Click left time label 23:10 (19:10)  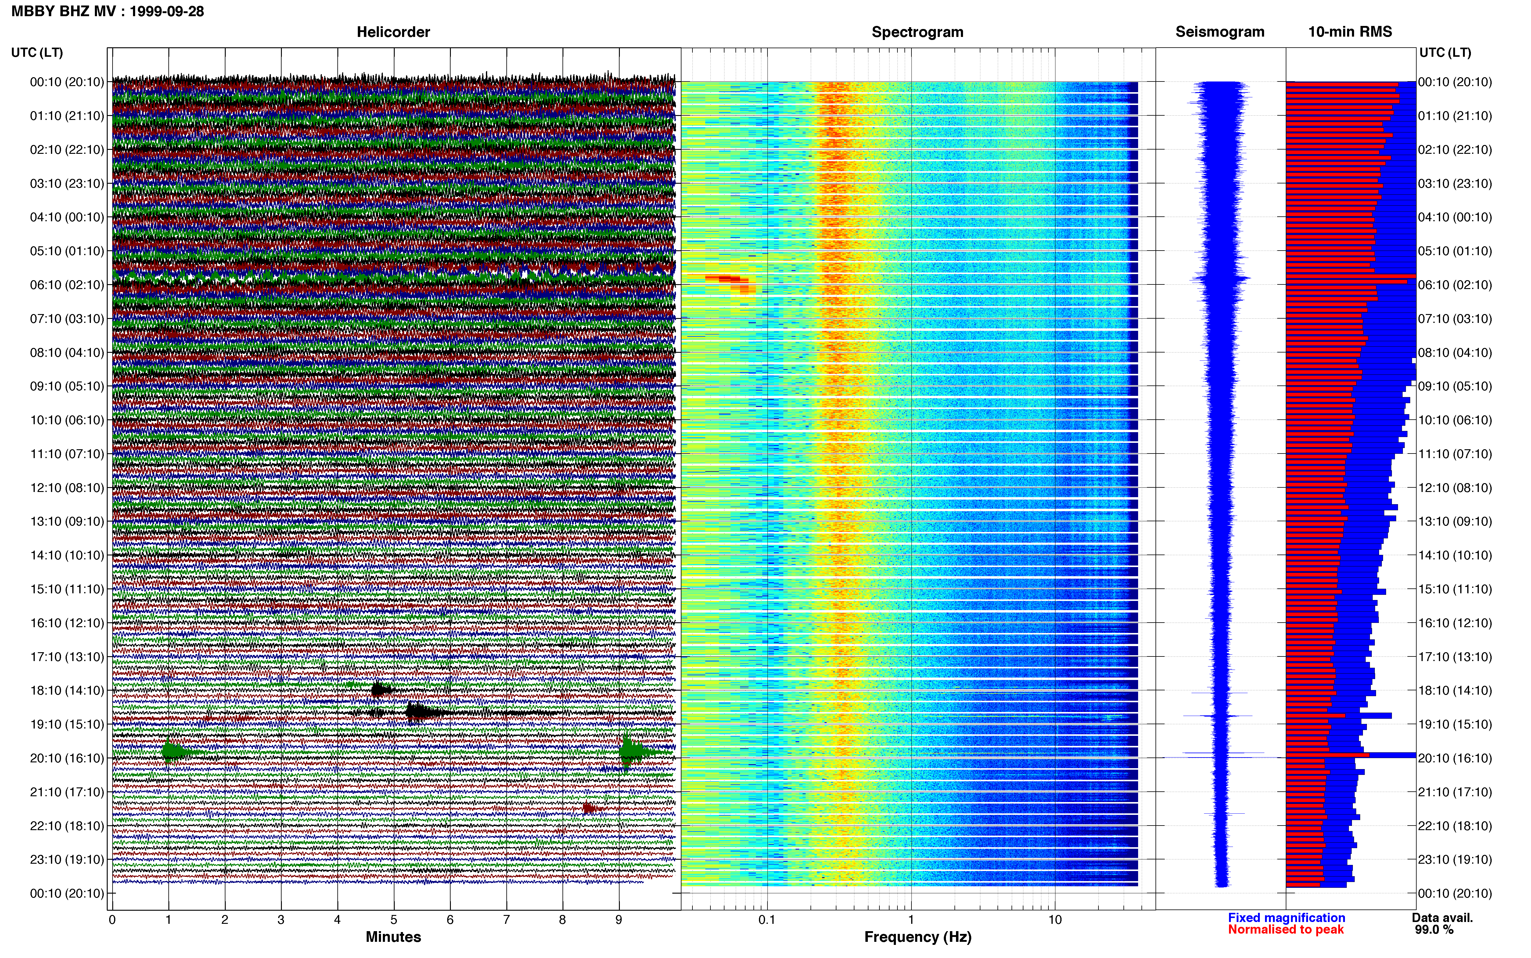(67, 859)
